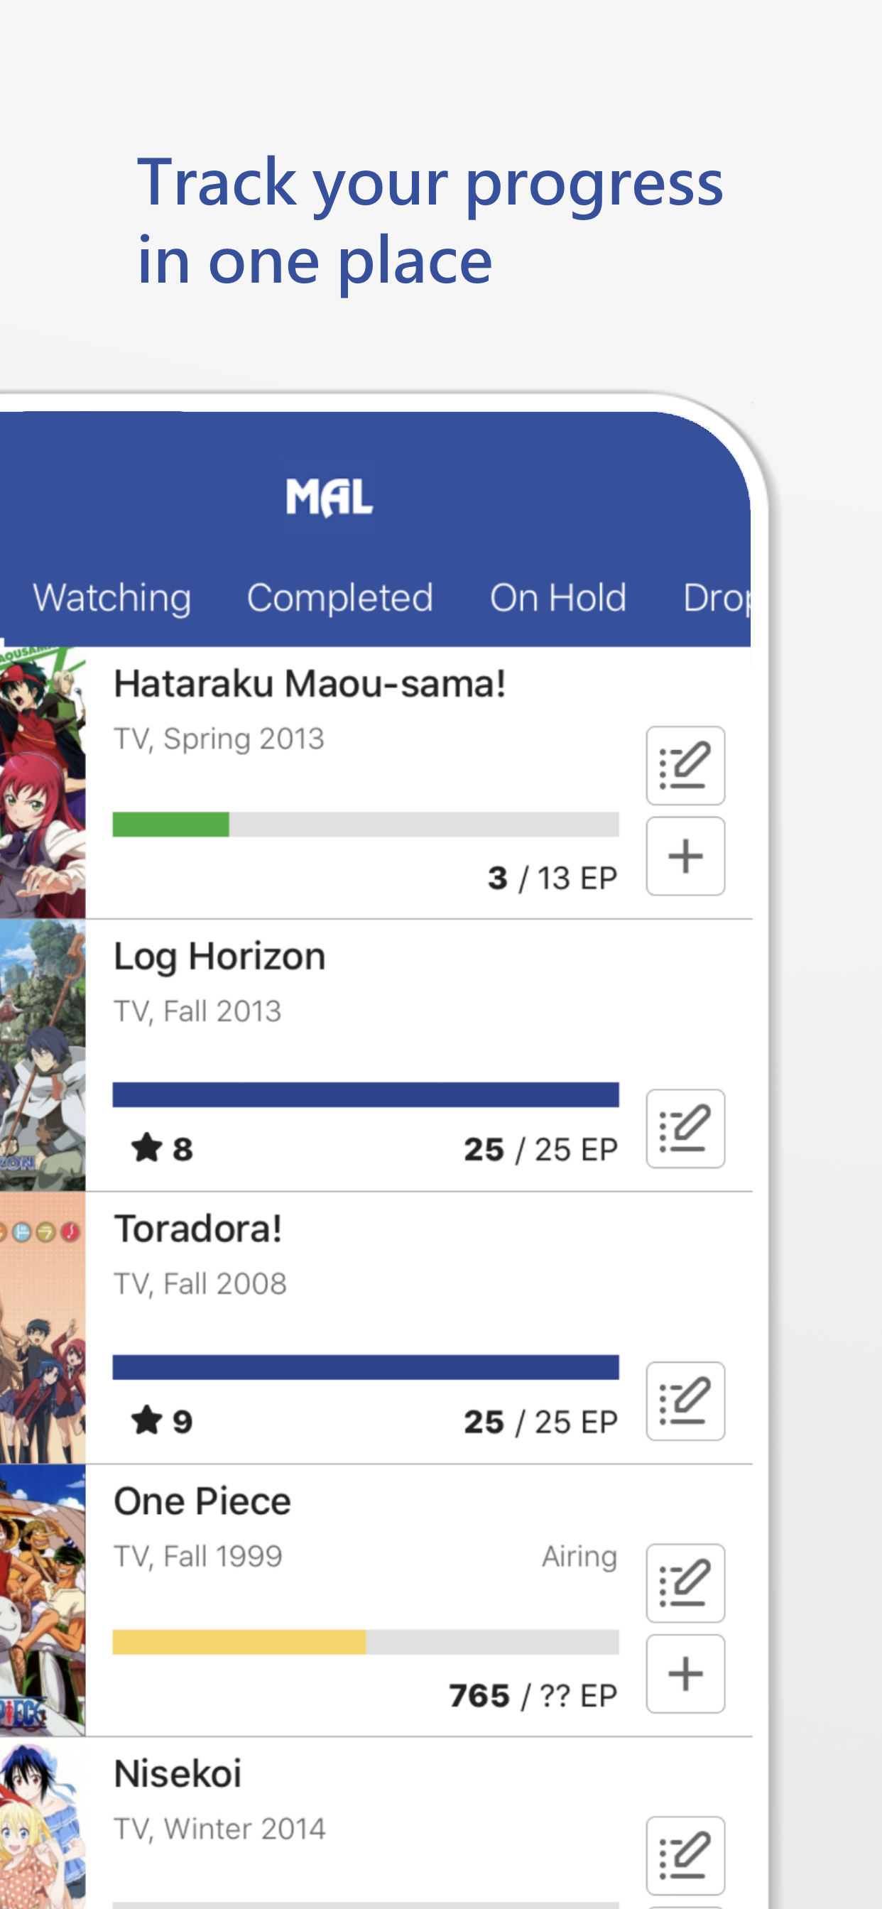This screenshot has width=882, height=1909.
Task: Add an episode to Hataraku Maou-sama!
Action: (x=685, y=856)
